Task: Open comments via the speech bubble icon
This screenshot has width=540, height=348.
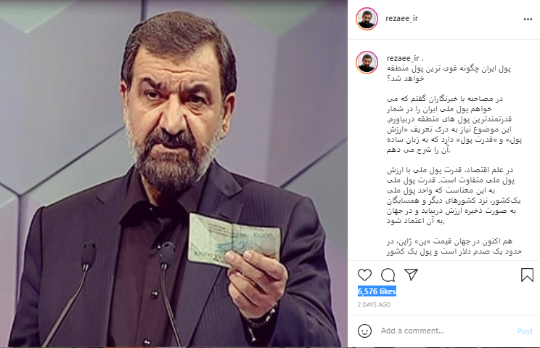Action: coord(388,275)
